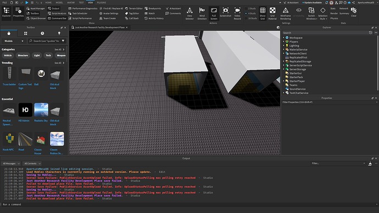Open Selection Style dropdown

coord(322,13)
